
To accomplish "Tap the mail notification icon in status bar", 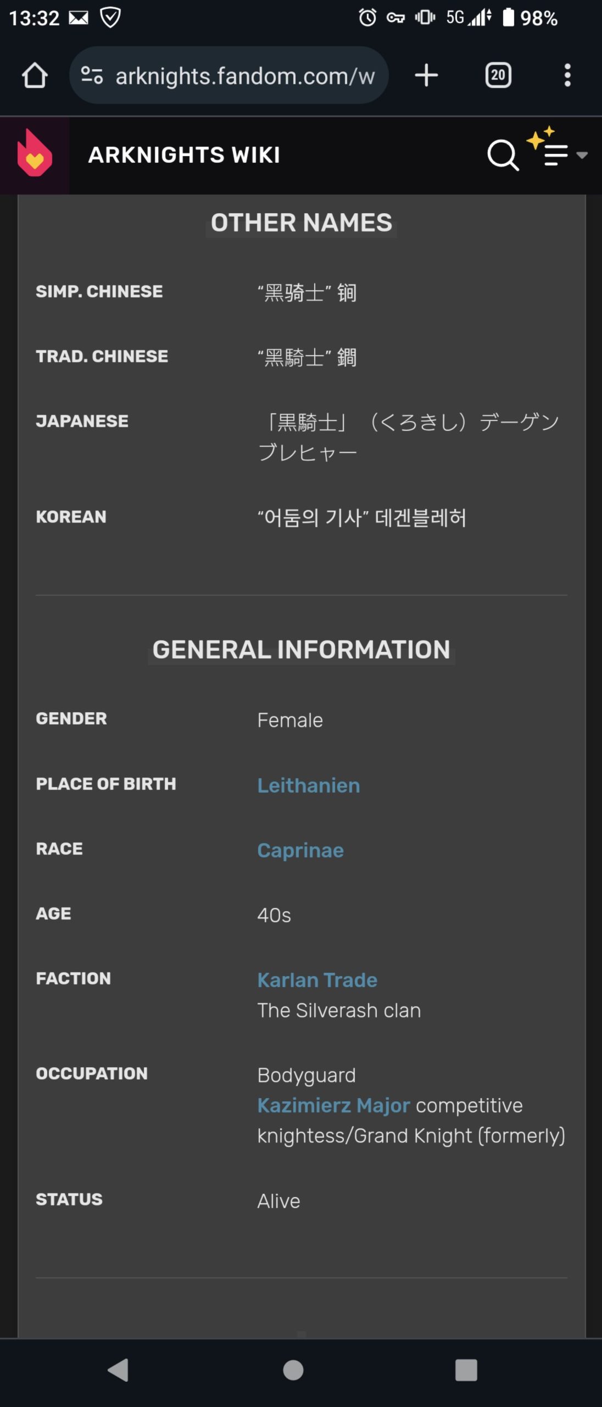I will point(79,18).
